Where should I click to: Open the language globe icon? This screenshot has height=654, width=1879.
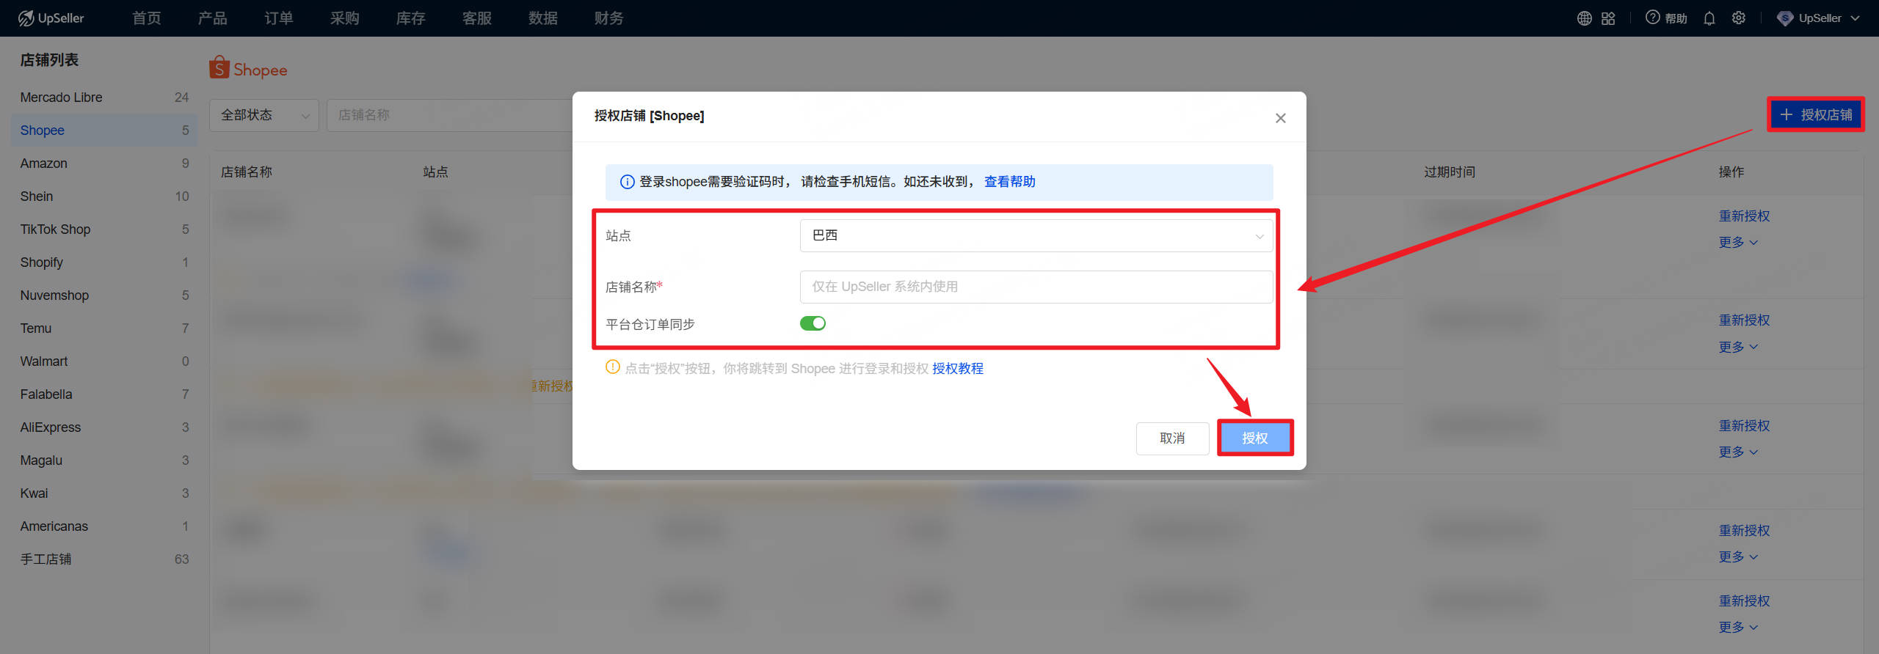(x=1584, y=18)
